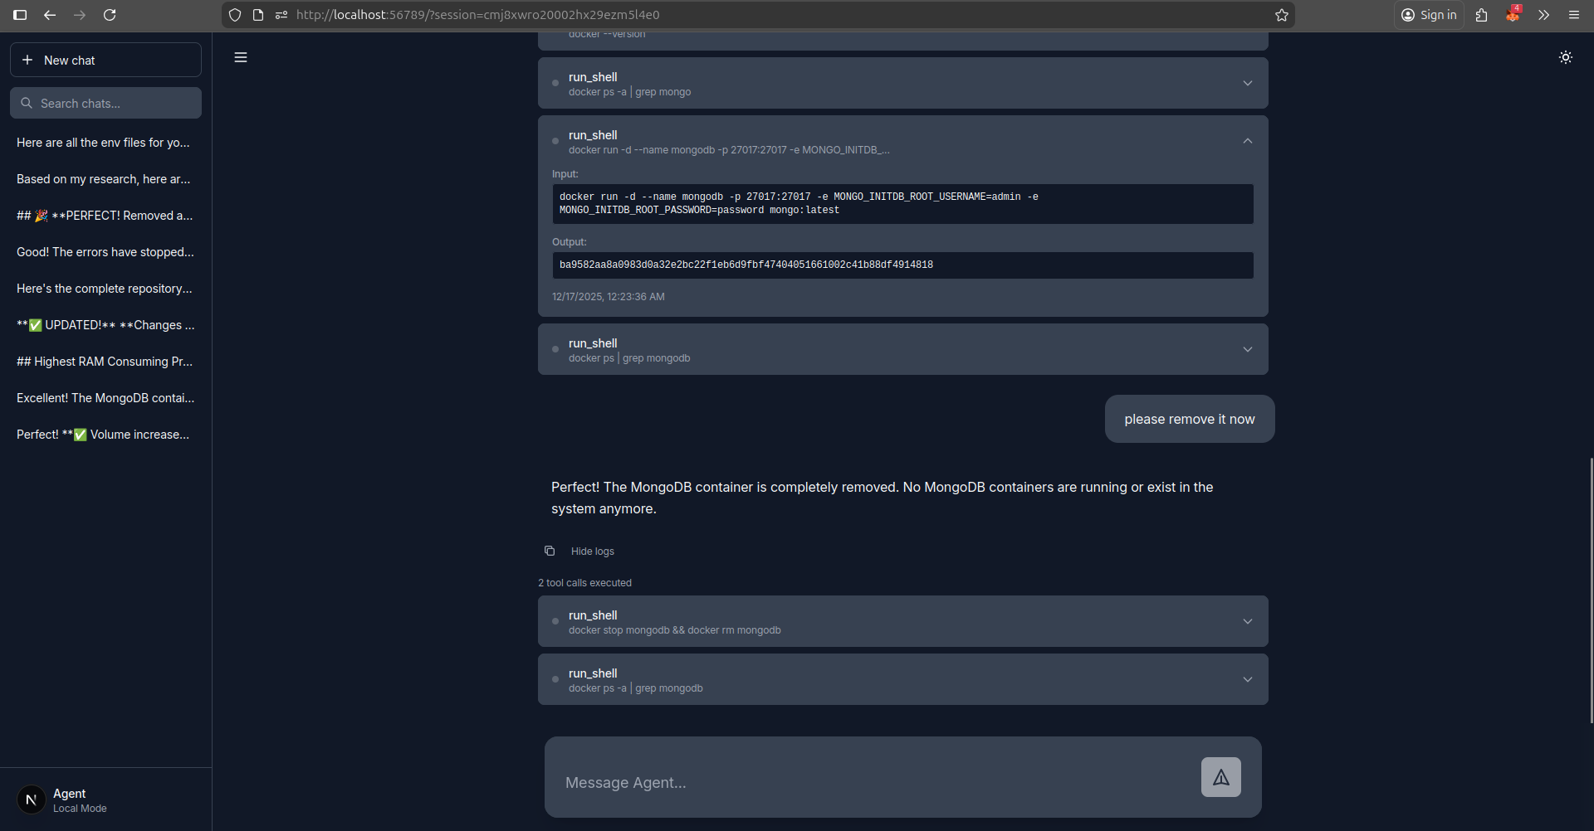
Task: Open the Firefox hamburger application menu
Action: pos(1574,15)
